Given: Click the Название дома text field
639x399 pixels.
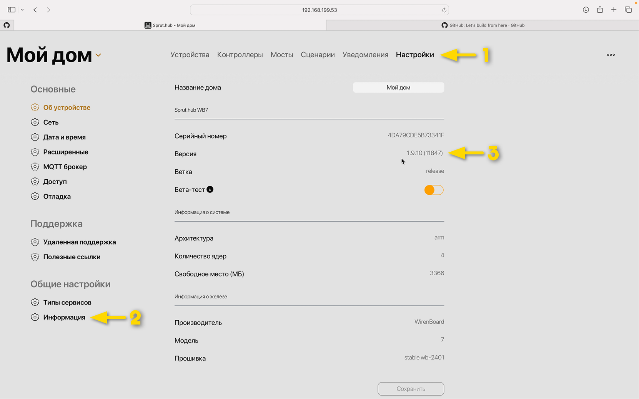Looking at the screenshot, I should point(398,88).
